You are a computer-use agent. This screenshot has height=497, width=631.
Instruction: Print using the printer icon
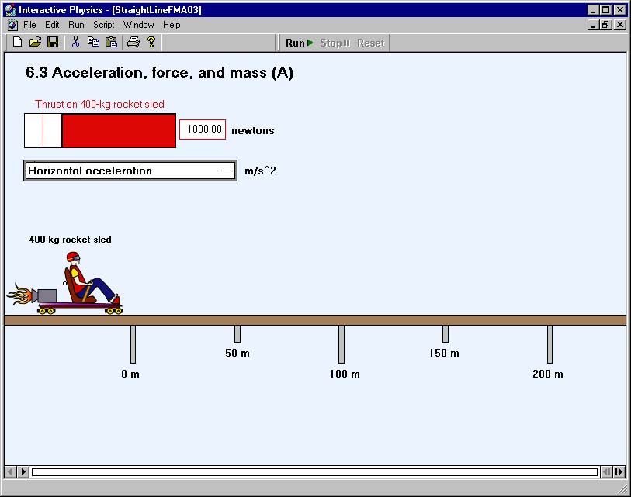(x=133, y=42)
